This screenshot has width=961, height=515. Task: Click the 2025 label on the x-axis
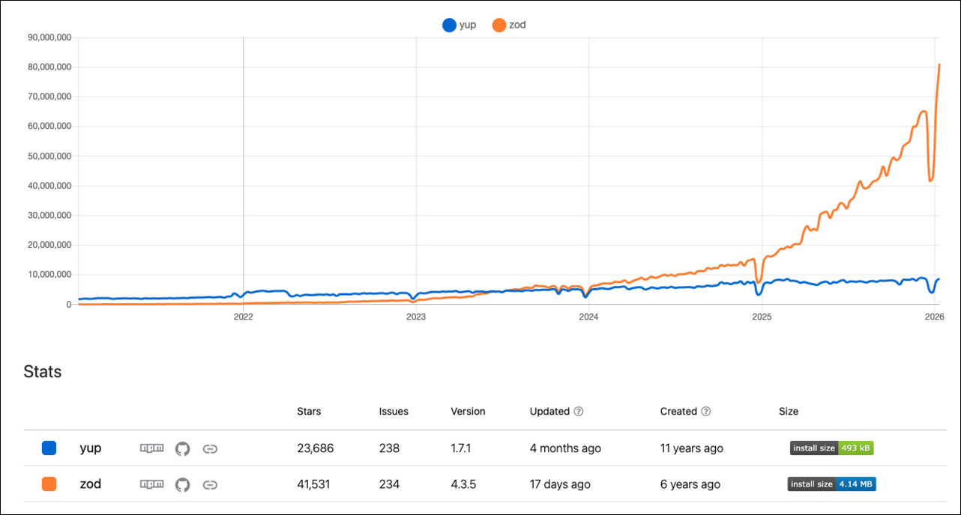(762, 317)
